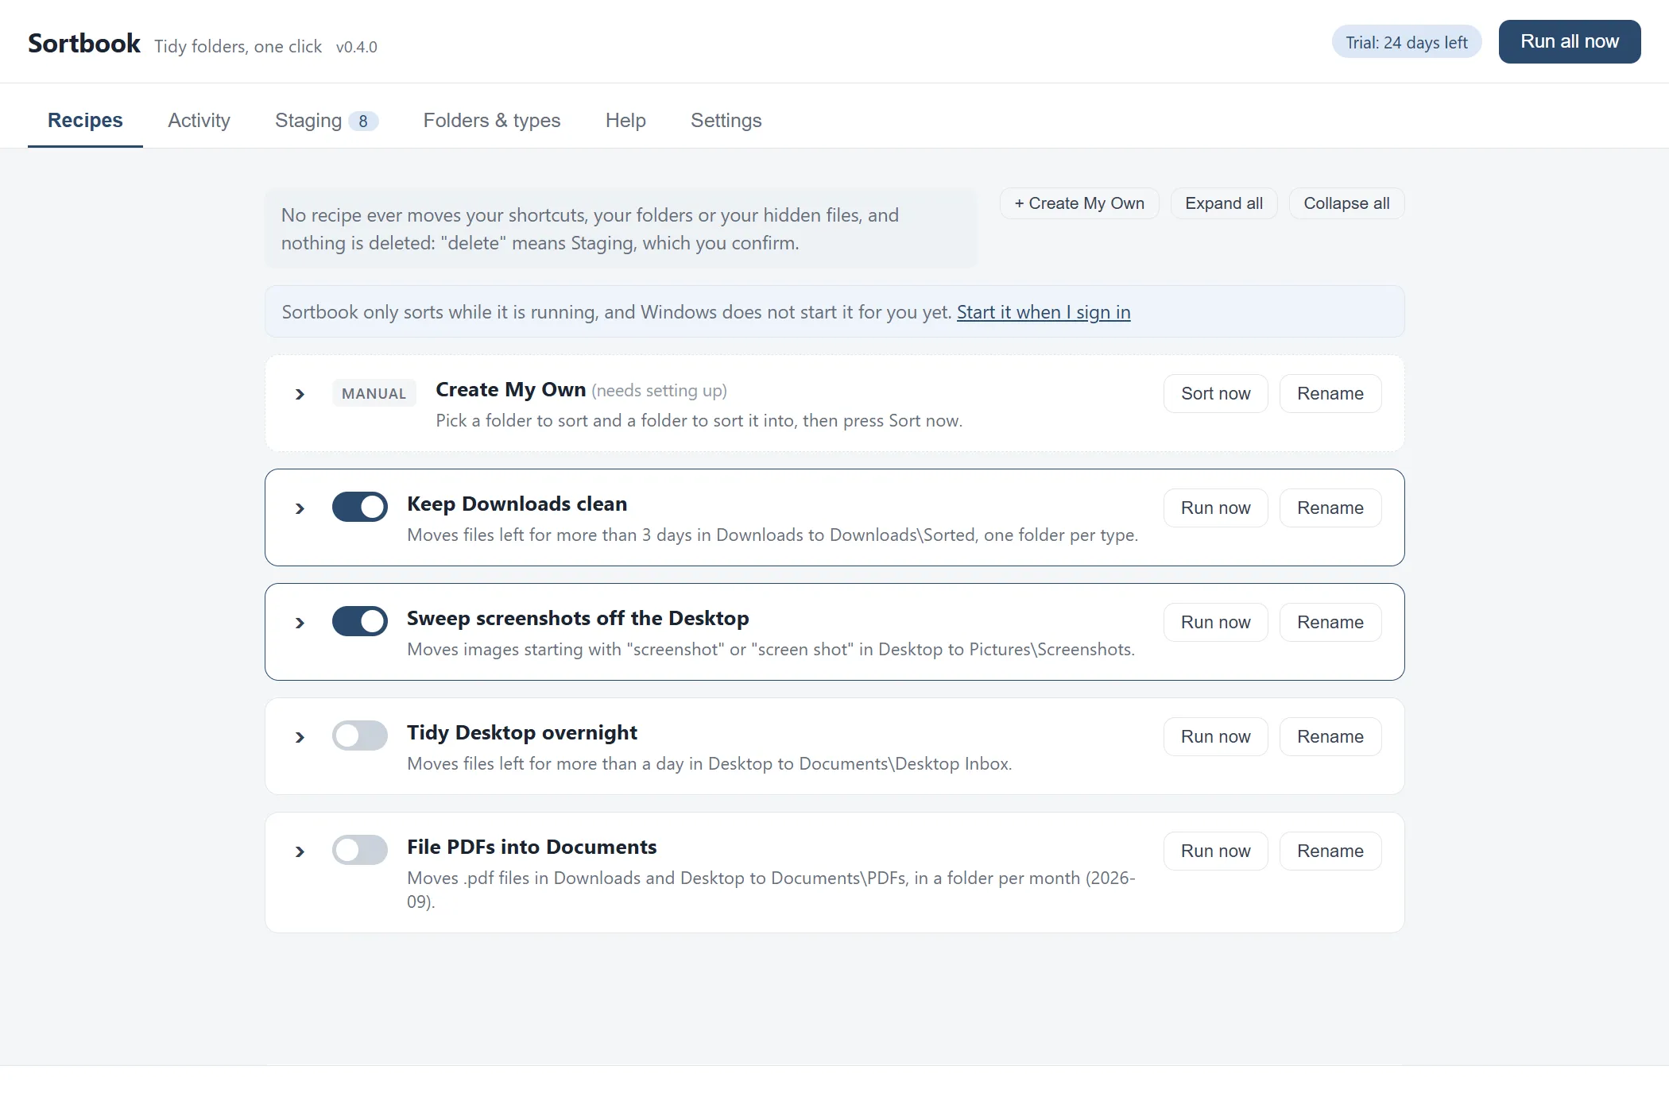Click the + Create My Own button

(1079, 203)
